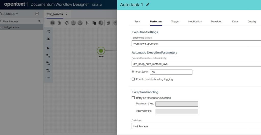Switch to the Task tab

137,21
